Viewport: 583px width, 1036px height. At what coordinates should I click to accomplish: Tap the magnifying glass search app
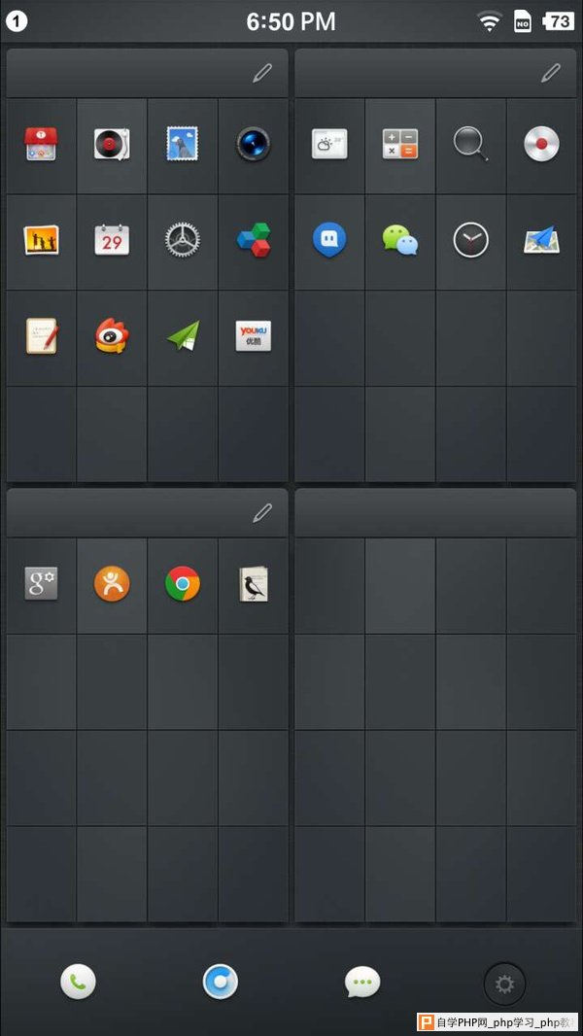[470, 144]
